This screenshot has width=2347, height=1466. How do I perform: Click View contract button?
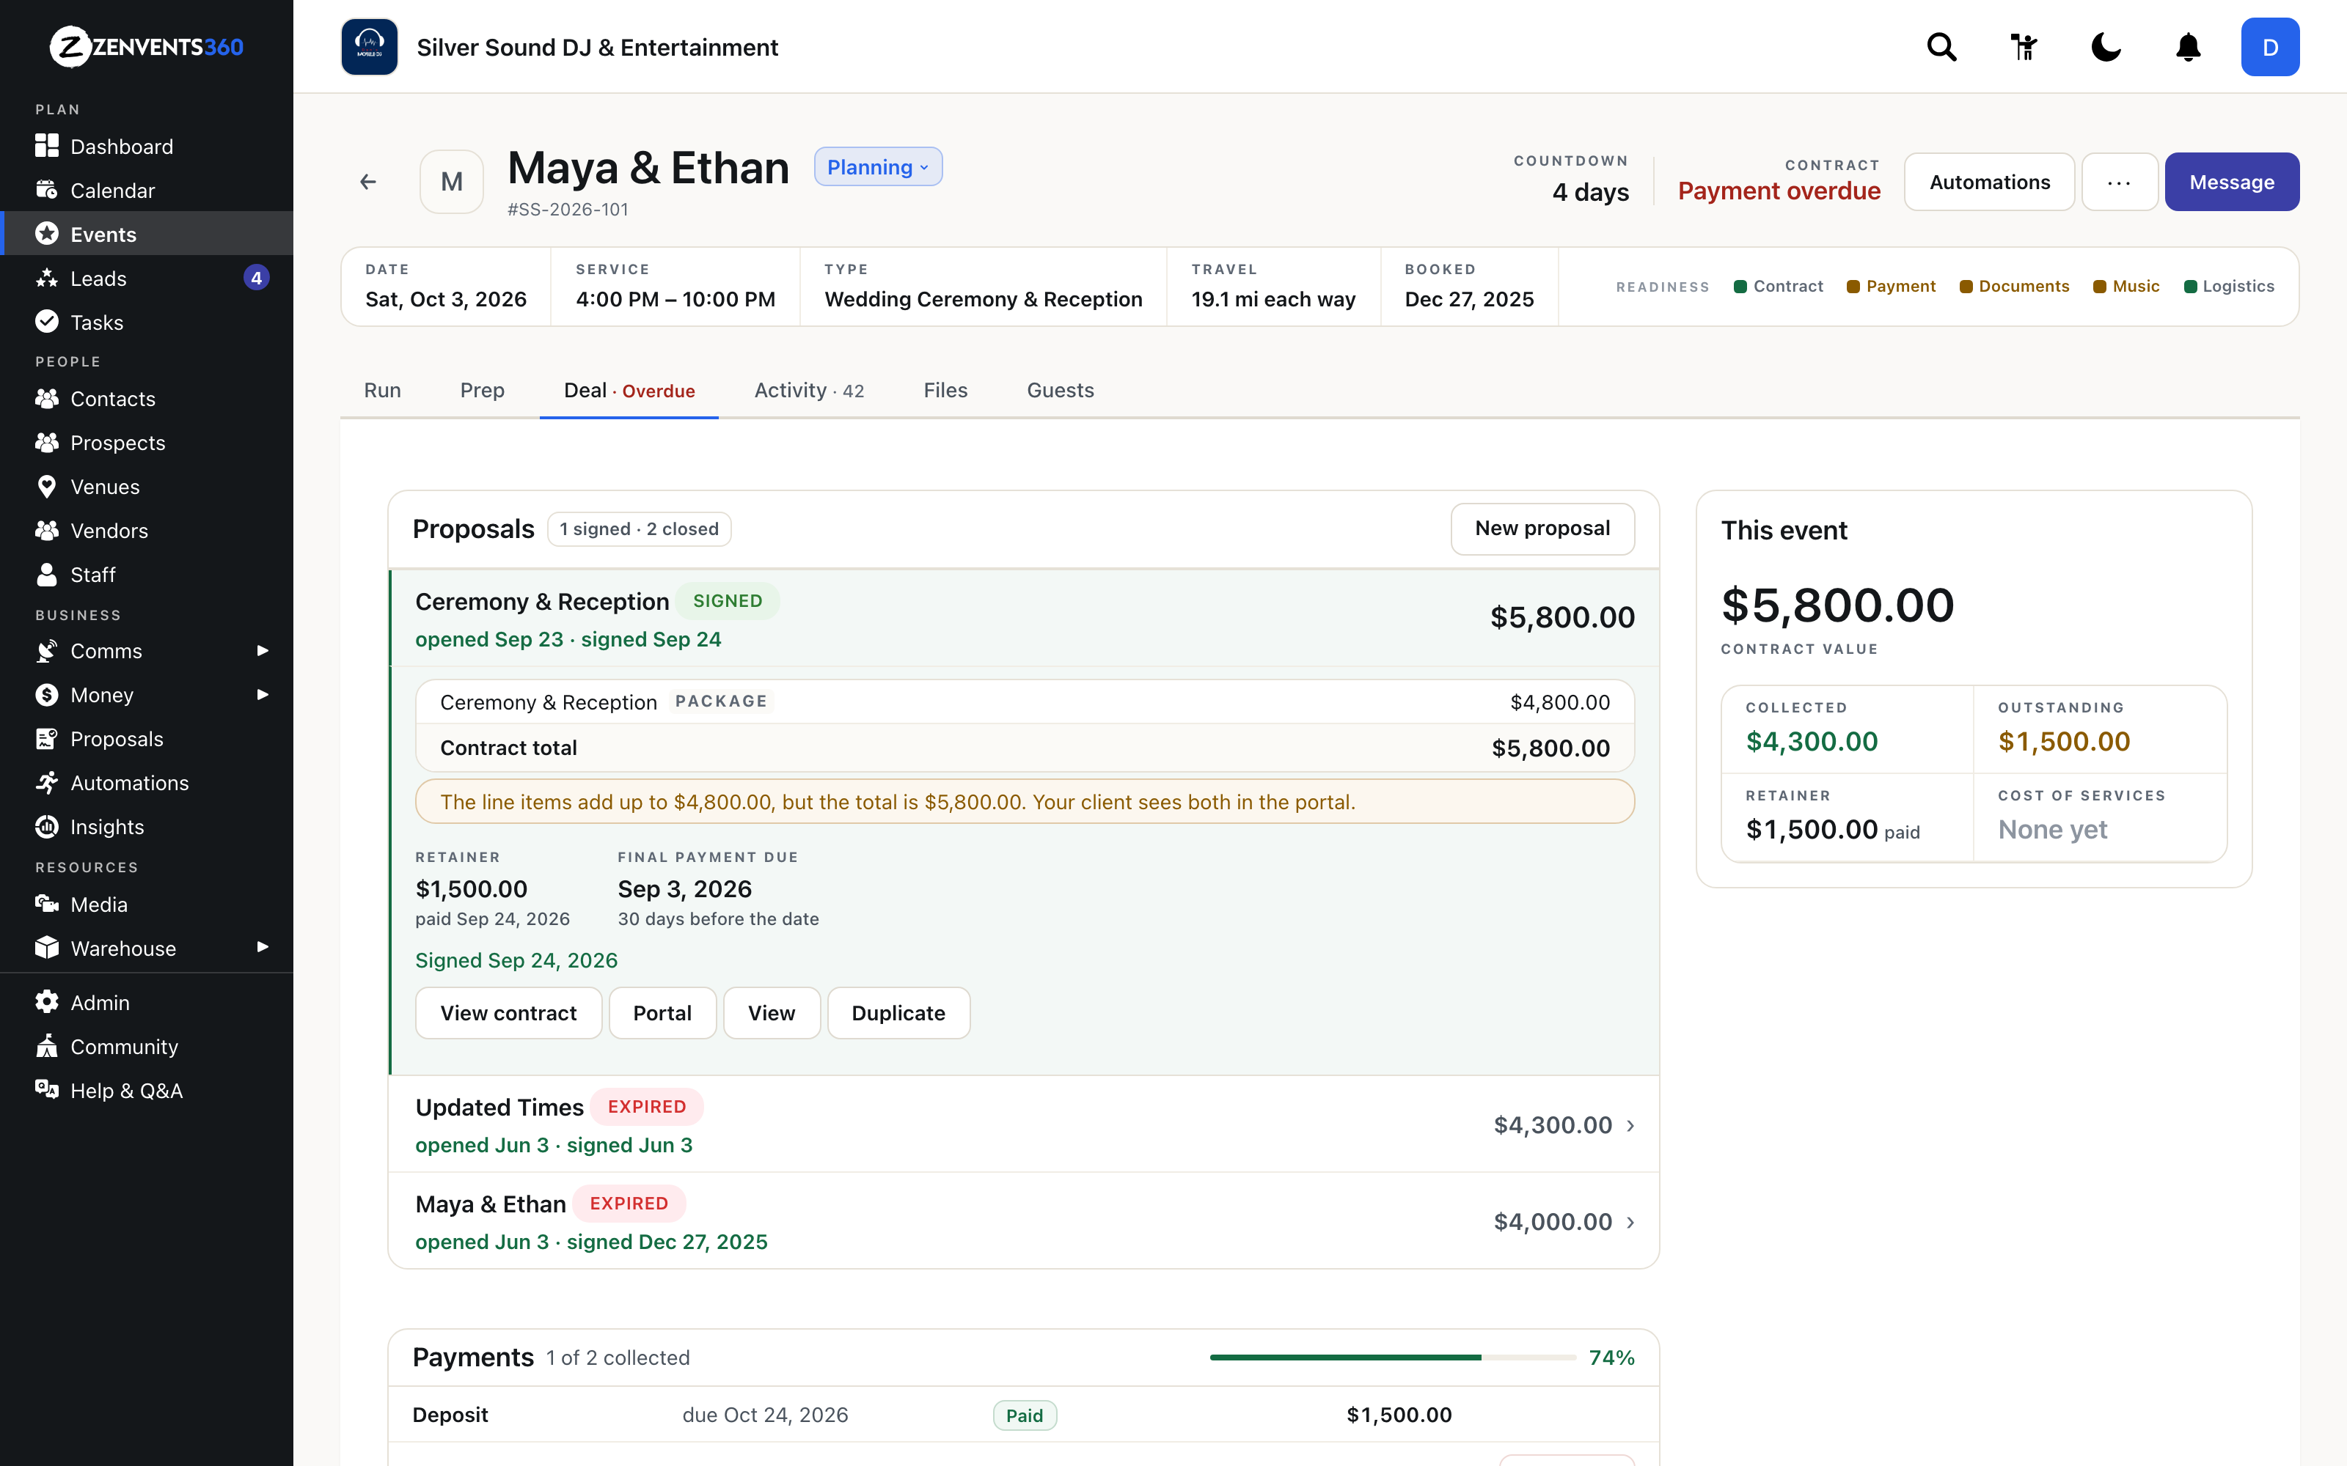(508, 1013)
